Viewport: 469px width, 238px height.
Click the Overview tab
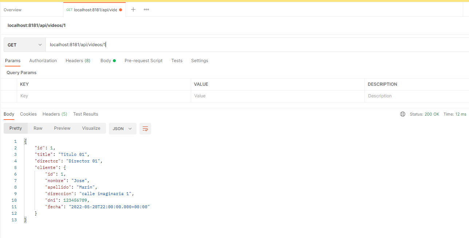[12, 9]
